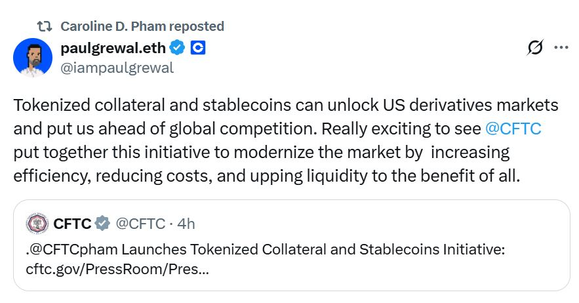Screen dimensions: 579x303
Task: Click the blue verified checkmark badge
Action: [177, 48]
